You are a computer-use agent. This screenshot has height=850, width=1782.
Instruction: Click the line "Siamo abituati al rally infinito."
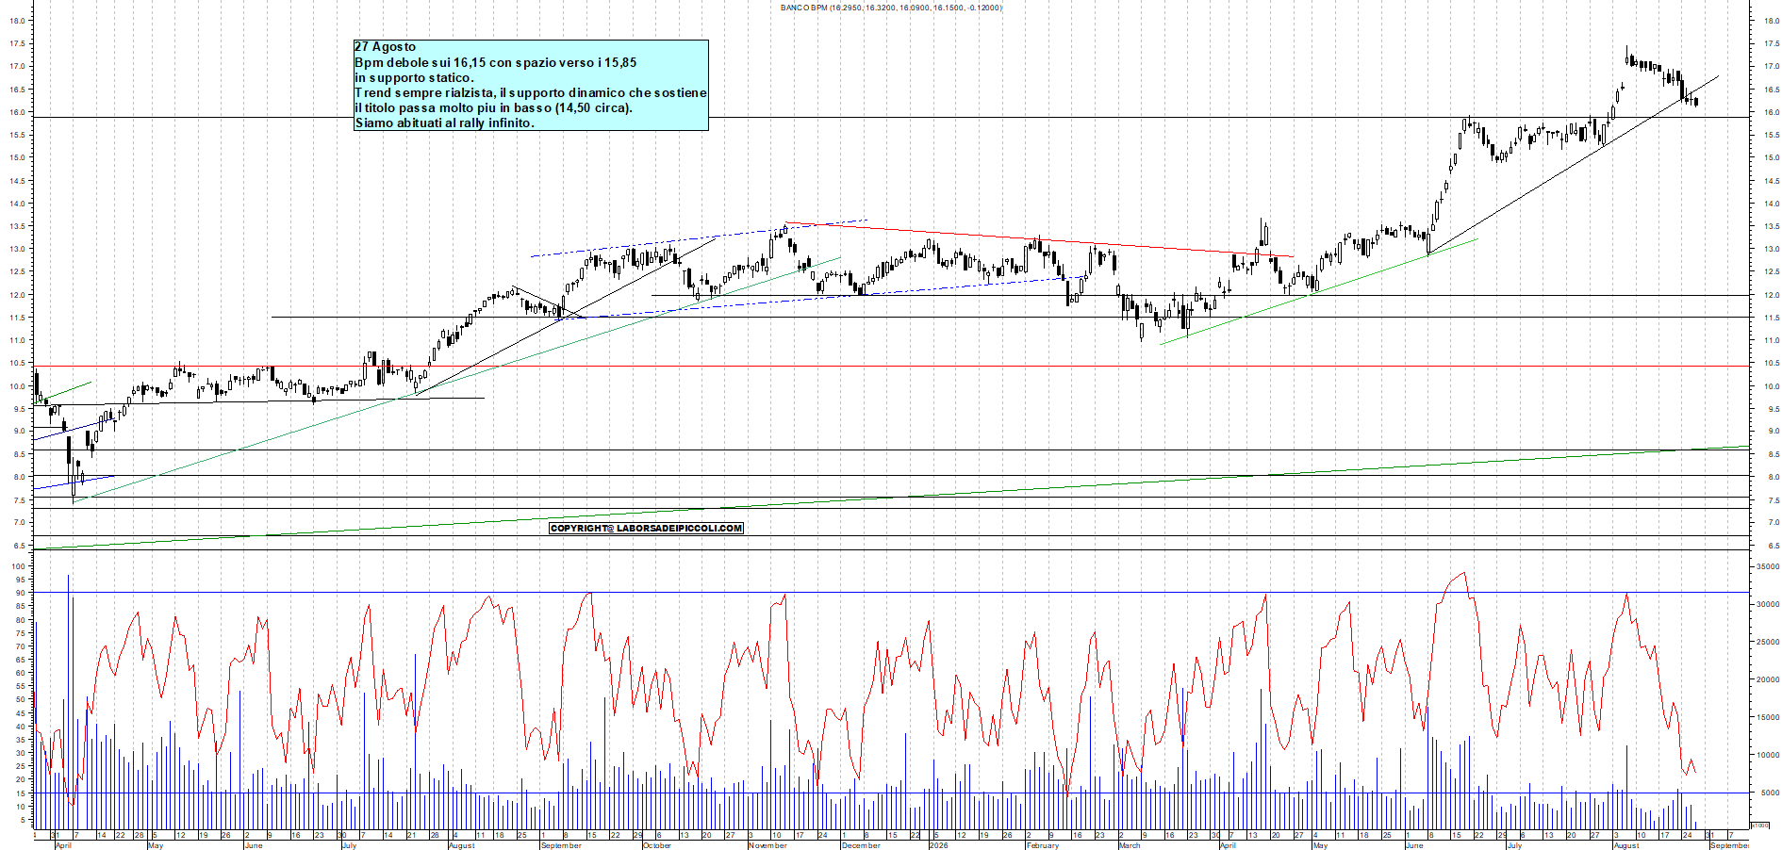coord(444,123)
